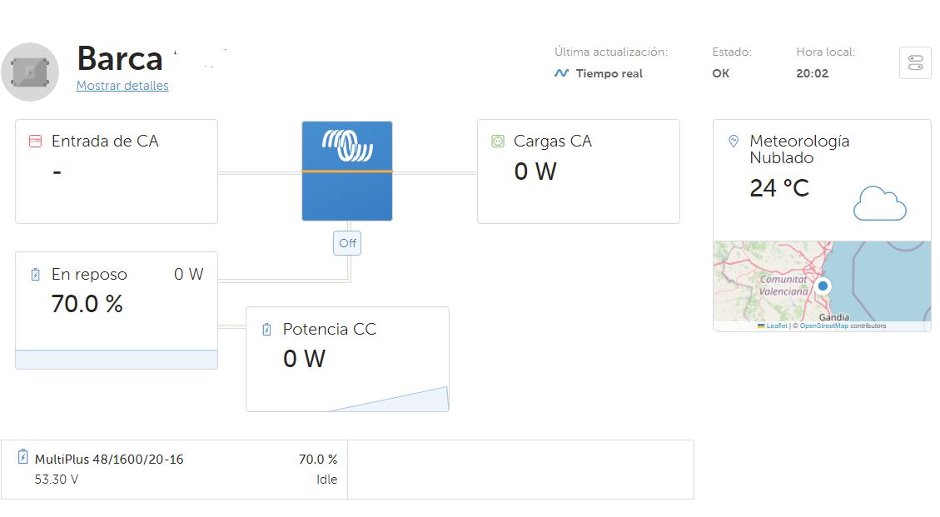Open the Leaflet attribution link
940x517 pixels.
pos(776,326)
